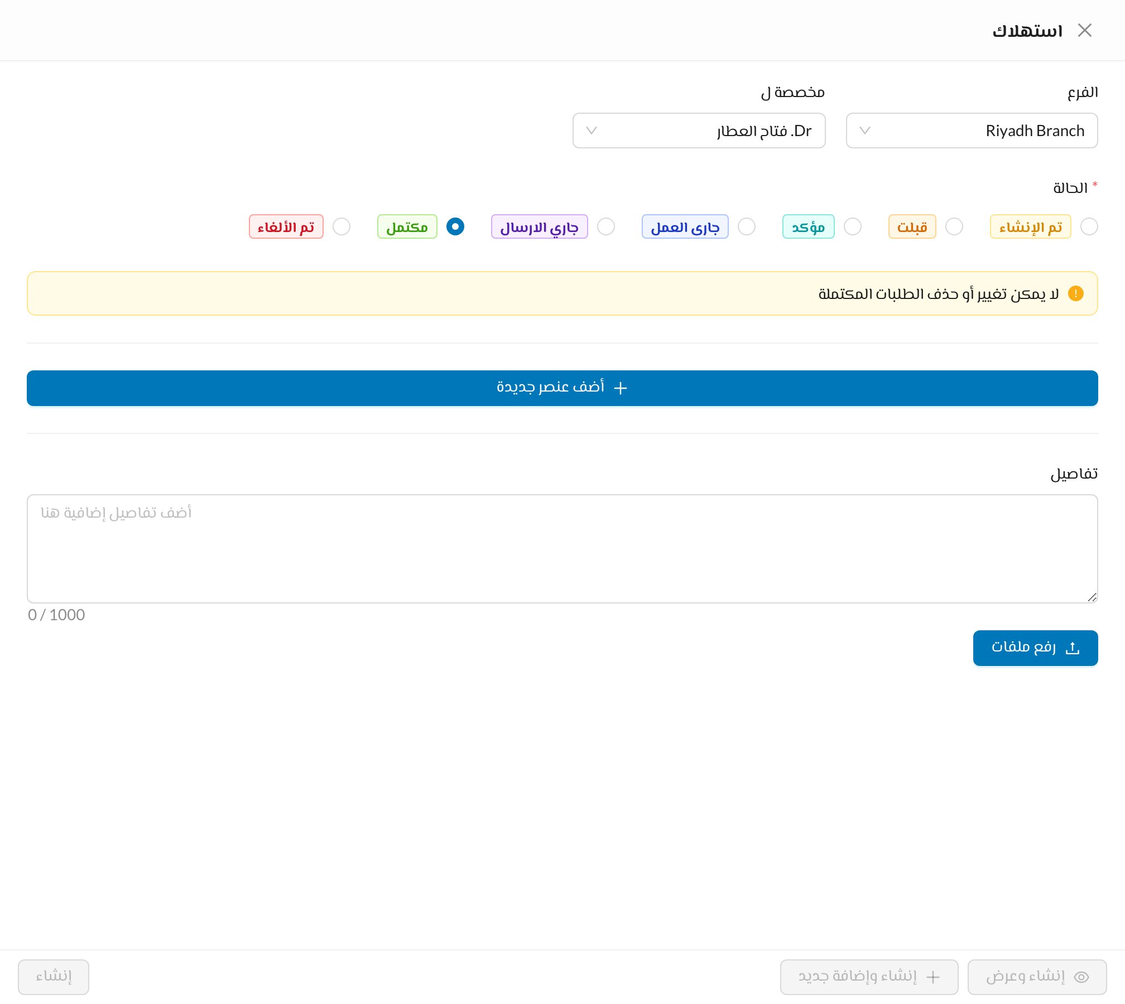Select the مكتمل status radio

[x=455, y=226]
